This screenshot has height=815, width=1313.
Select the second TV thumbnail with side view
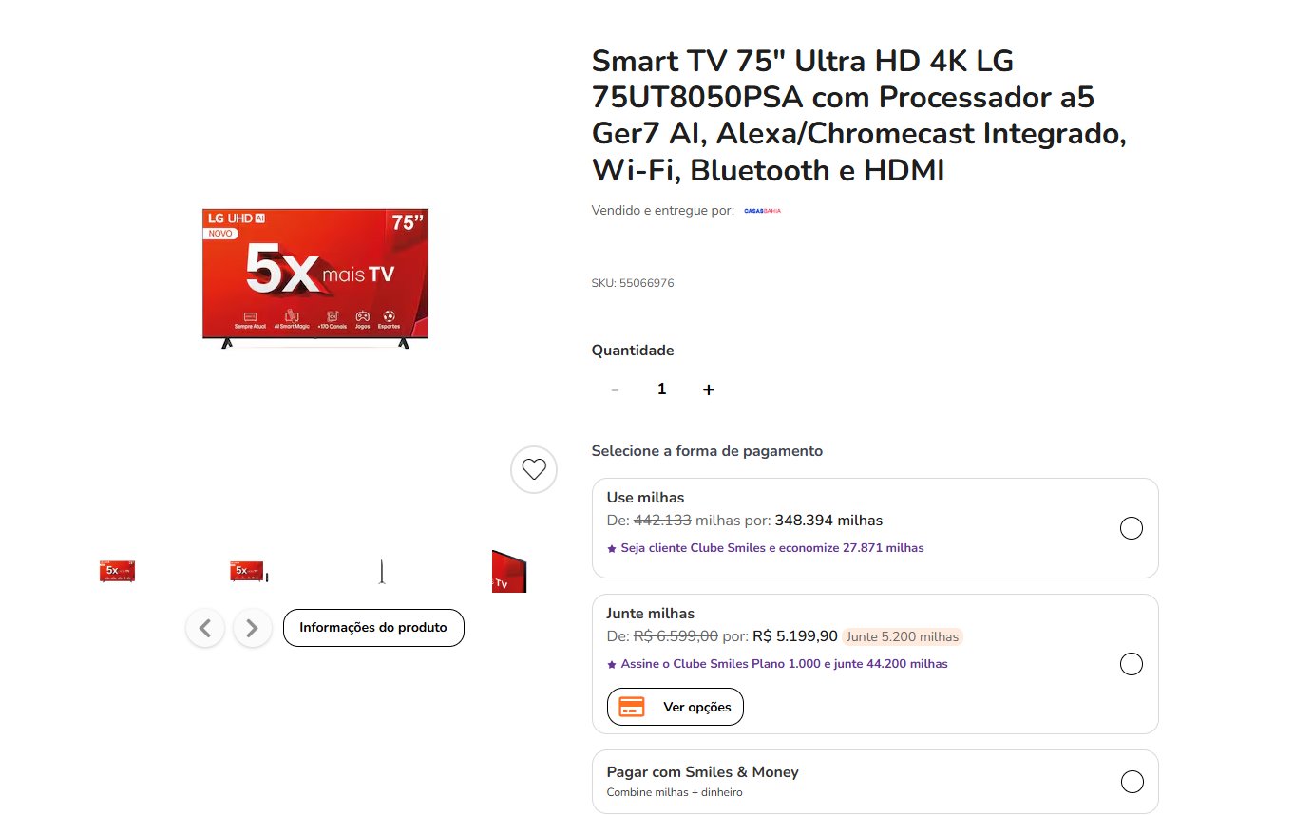249,571
